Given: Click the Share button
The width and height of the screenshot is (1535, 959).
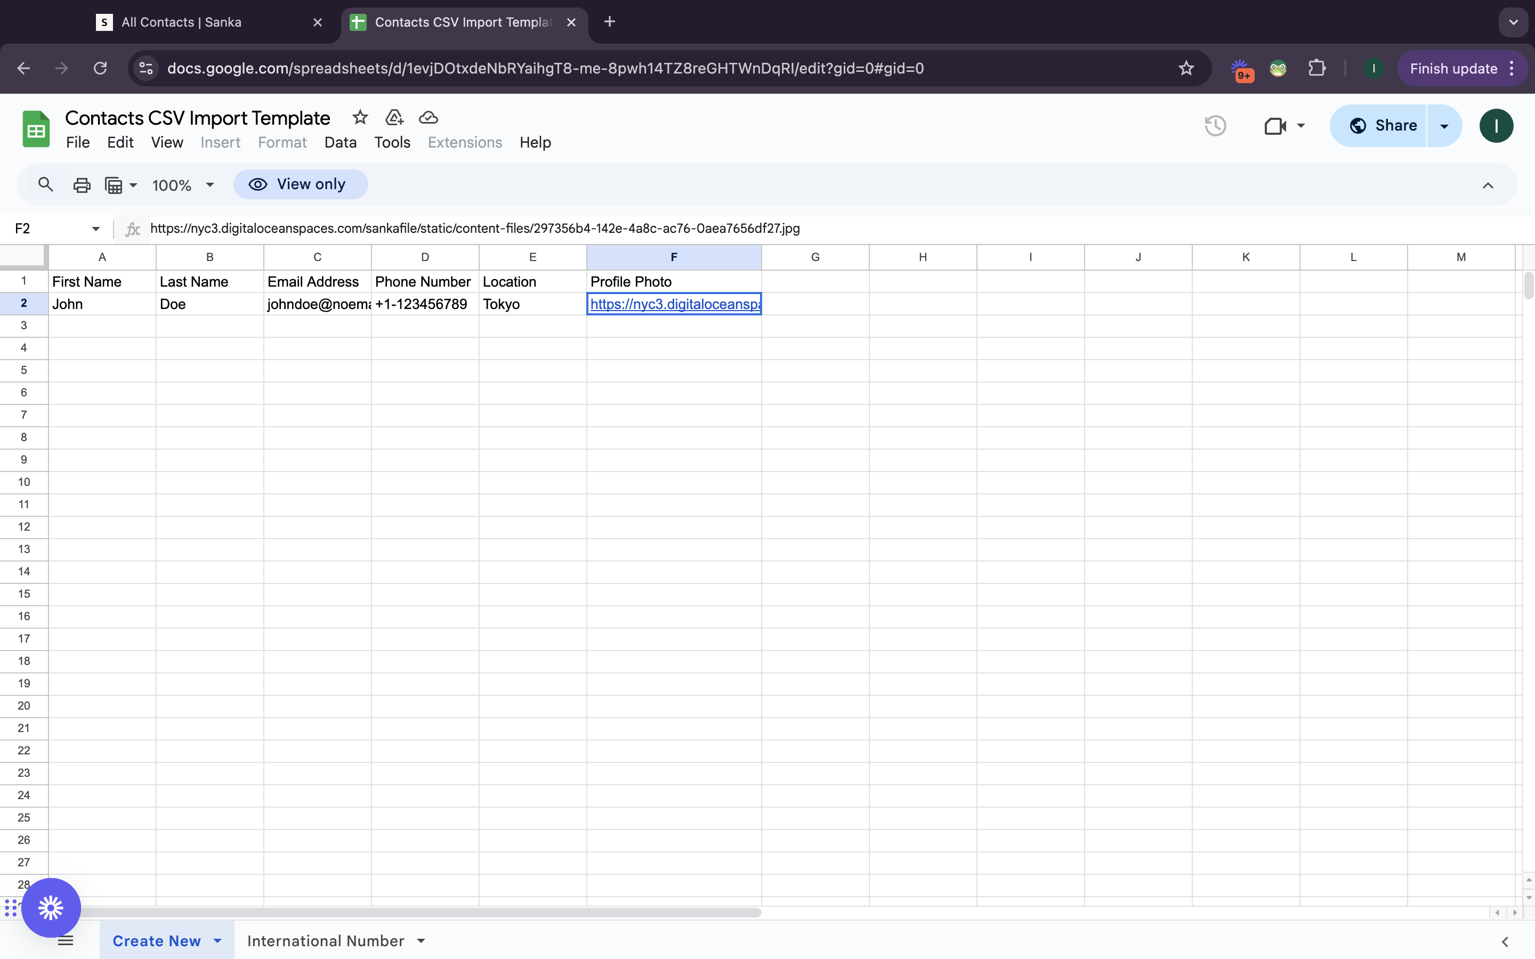Looking at the screenshot, I should click(1382, 126).
